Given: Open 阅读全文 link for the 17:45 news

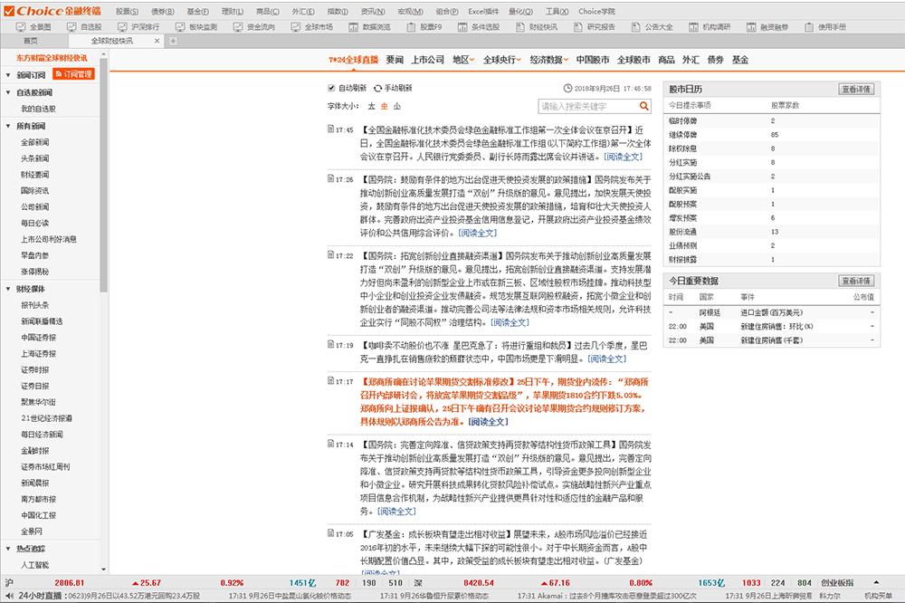Looking at the screenshot, I should coord(623,157).
